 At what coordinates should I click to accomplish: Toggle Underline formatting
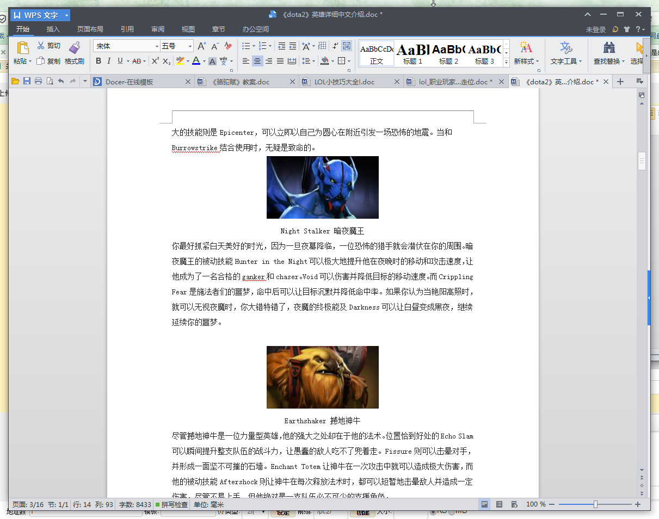coord(120,61)
